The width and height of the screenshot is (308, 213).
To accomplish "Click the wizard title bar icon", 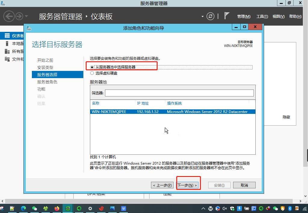I will click(x=29, y=28).
